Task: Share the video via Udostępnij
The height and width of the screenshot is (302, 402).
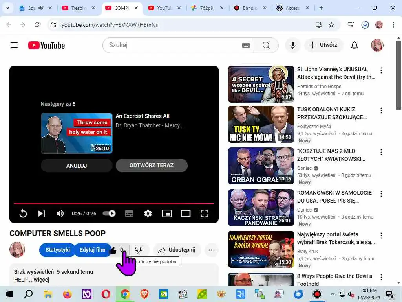Action: coord(177,250)
